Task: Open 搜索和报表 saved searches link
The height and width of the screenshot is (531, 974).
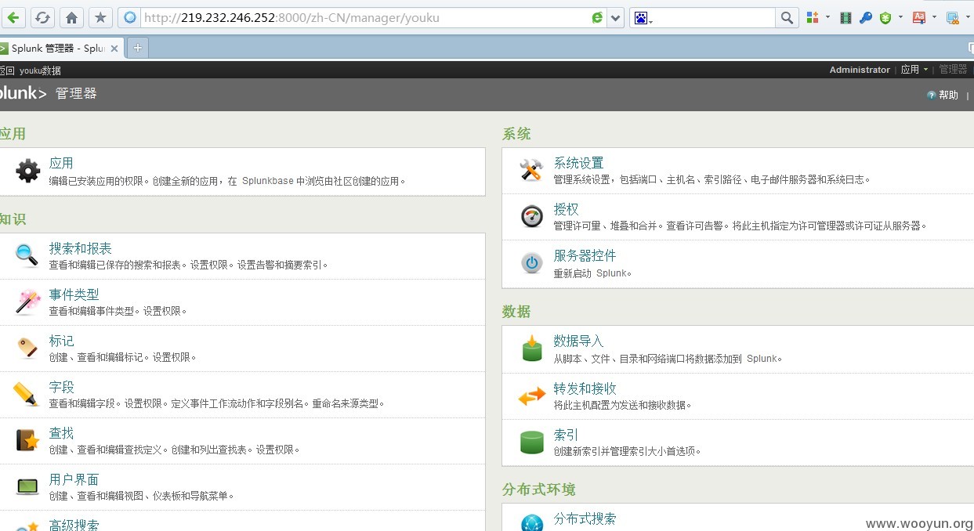Action: tap(80, 248)
